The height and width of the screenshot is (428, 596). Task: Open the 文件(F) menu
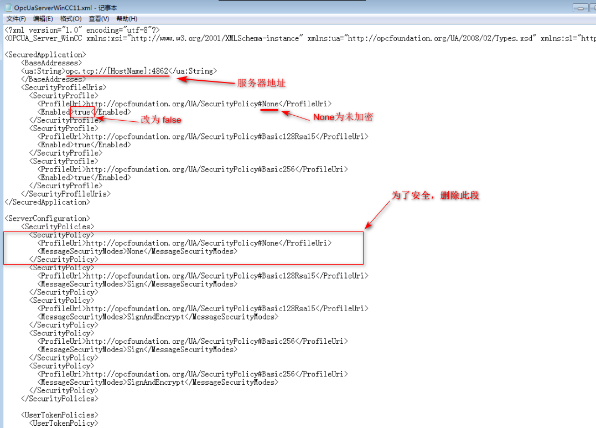click(x=16, y=19)
